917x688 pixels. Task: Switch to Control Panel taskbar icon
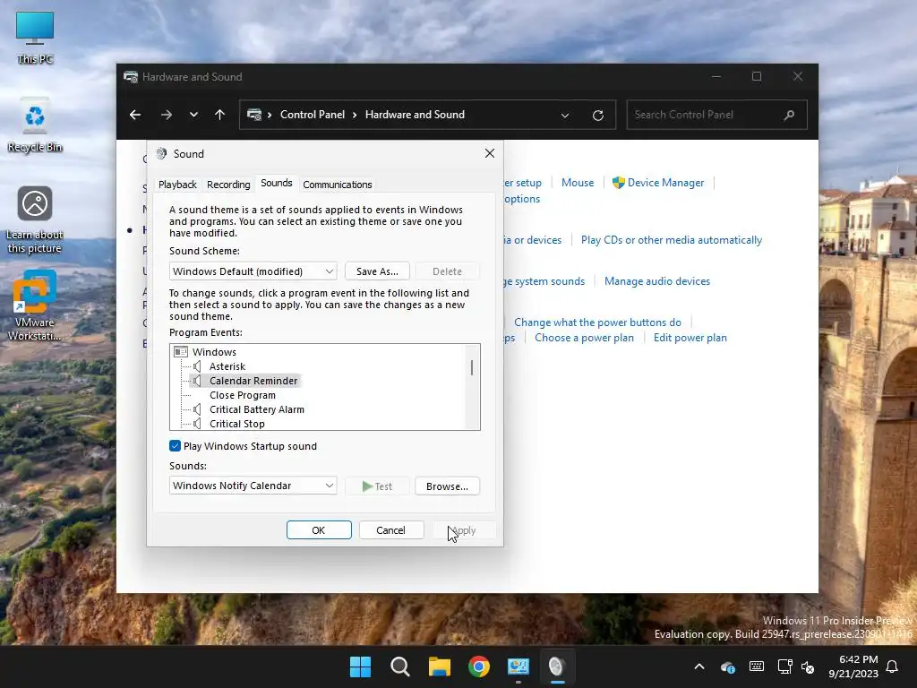click(518, 666)
